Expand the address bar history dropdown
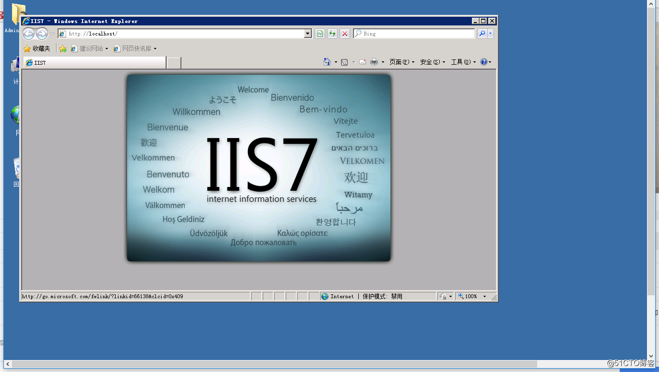This screenshot has height=372, width=659. click(308, 34)
